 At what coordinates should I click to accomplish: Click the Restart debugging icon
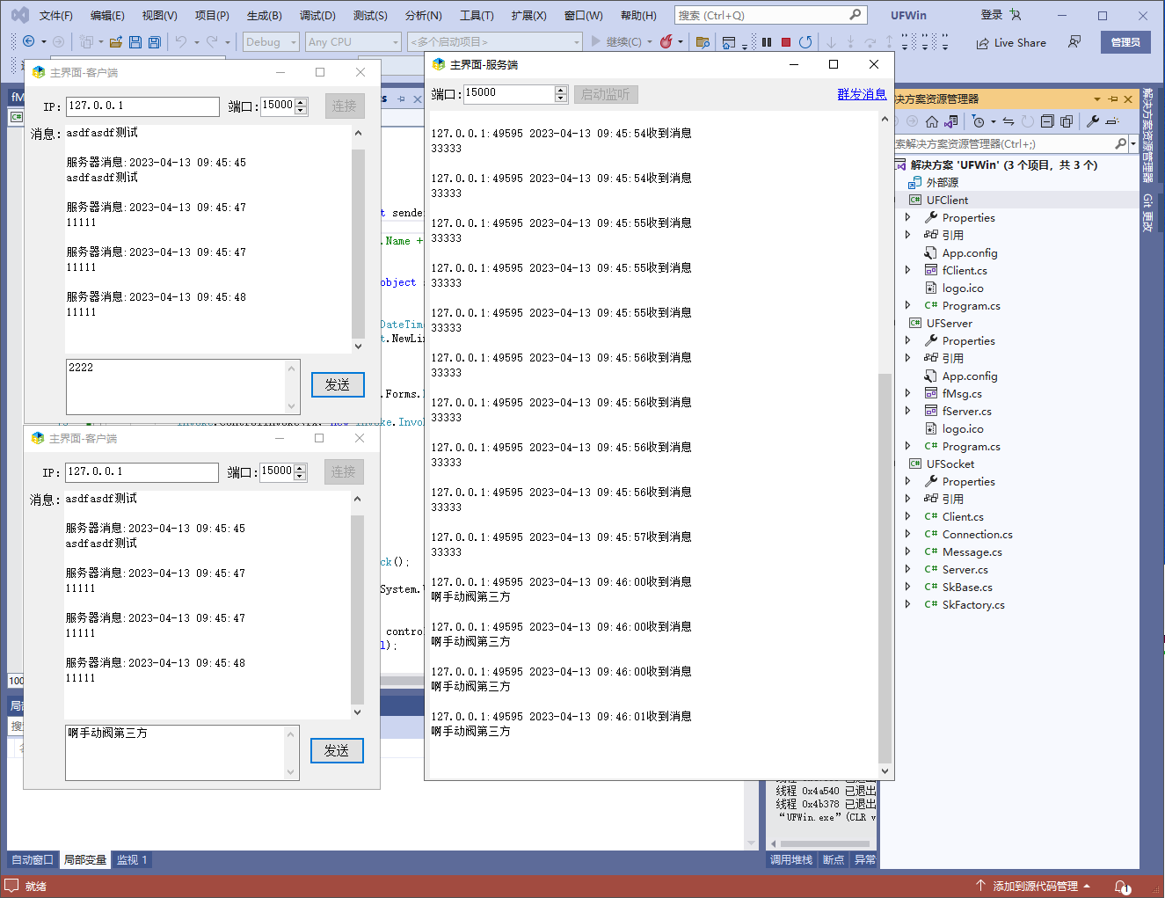click(805, 42)
